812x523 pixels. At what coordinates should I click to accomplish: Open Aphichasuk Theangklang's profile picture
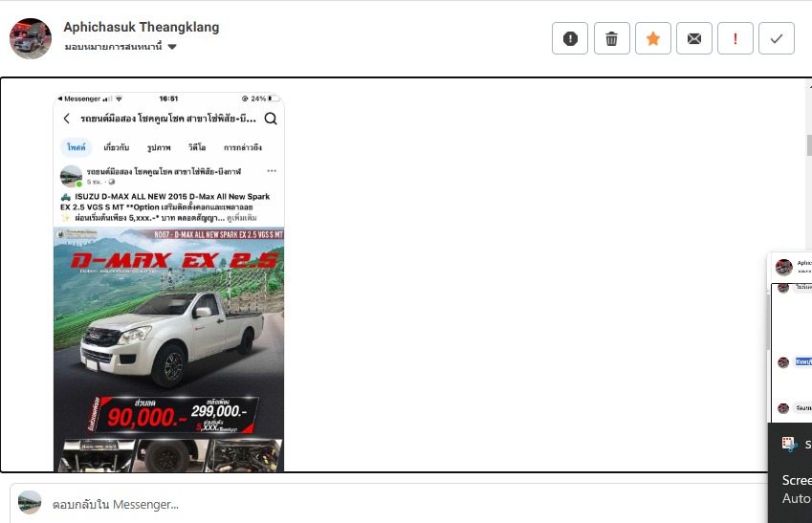pos(31,38)
